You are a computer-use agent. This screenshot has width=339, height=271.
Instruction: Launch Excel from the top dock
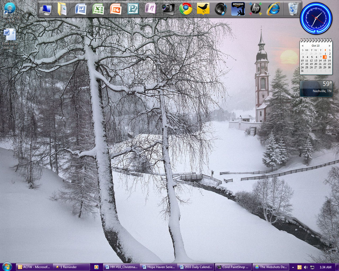coord(98,9)
